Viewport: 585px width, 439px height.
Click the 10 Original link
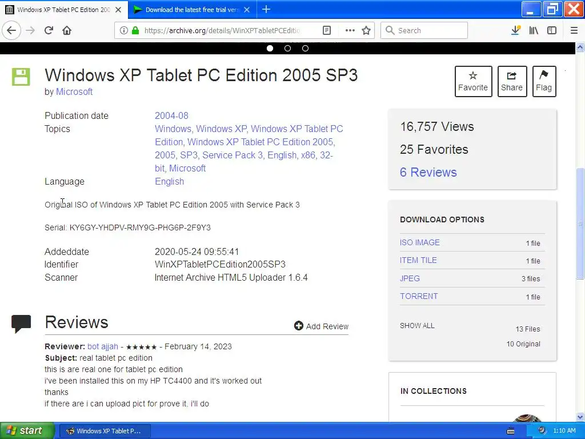point(523,344)
